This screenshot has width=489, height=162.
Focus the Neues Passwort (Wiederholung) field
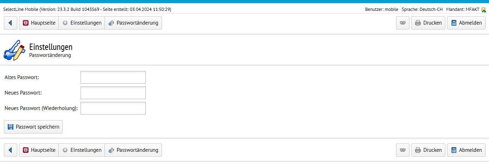click(113, 108)
